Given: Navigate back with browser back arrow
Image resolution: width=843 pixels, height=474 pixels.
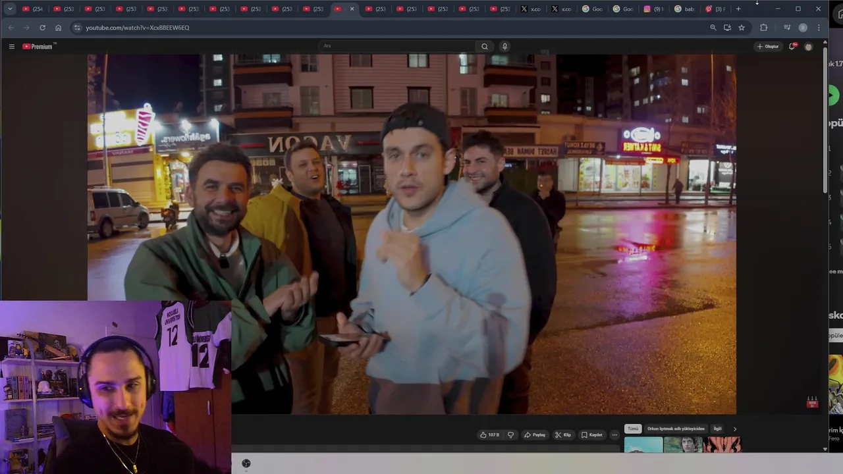Looking at the screenshot, I should point(11,28).
